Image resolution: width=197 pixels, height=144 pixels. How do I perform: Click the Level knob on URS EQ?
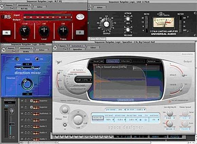[x=44, y=31]
